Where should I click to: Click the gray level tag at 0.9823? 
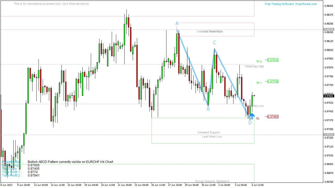[x=329, y=30]
